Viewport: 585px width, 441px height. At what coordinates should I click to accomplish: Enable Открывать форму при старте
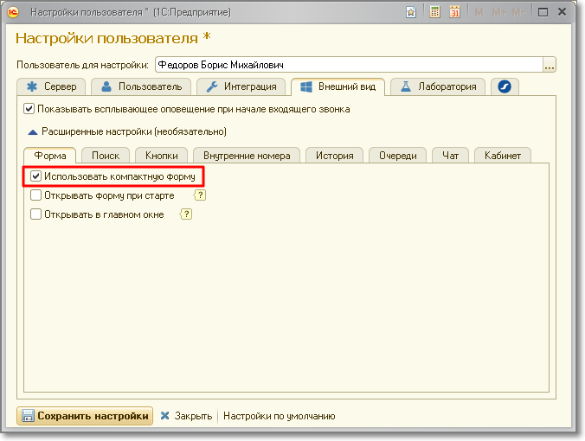[35, 195]
